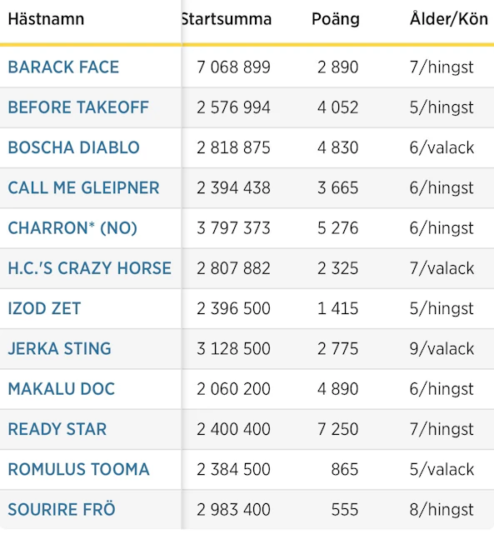Select the 7 068 899 startsumma cell

tap(233, 67)
